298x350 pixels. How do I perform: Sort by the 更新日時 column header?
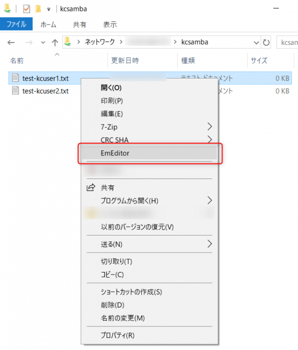point(125,60)
